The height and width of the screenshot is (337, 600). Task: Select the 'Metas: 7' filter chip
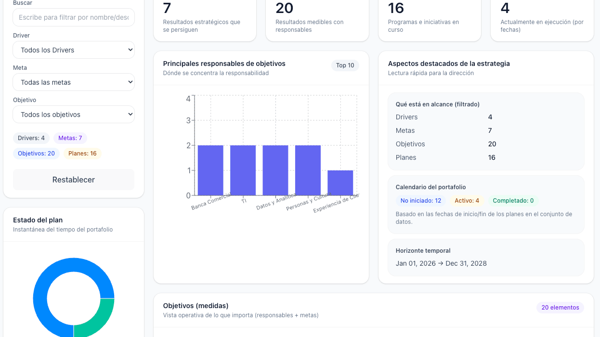[70, 138]
